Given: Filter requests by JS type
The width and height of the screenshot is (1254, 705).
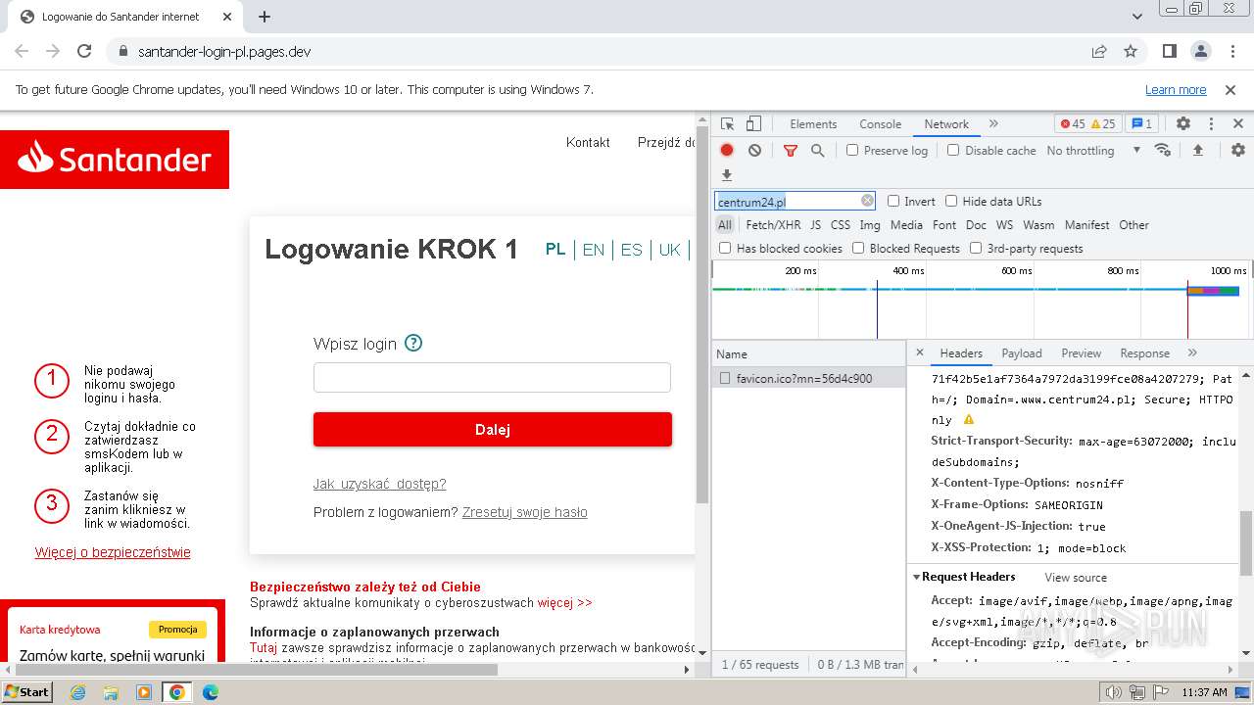Looking at the screenshot, I should pyautogui.click(x=815, y=224).
